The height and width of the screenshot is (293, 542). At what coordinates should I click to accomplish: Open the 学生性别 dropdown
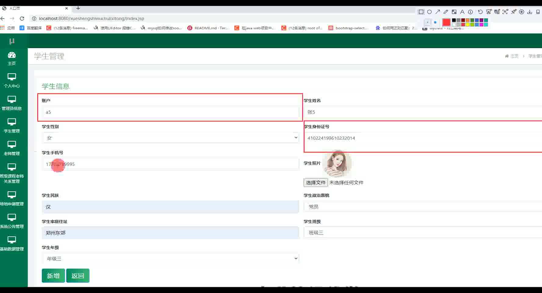(x=171, y=138)
